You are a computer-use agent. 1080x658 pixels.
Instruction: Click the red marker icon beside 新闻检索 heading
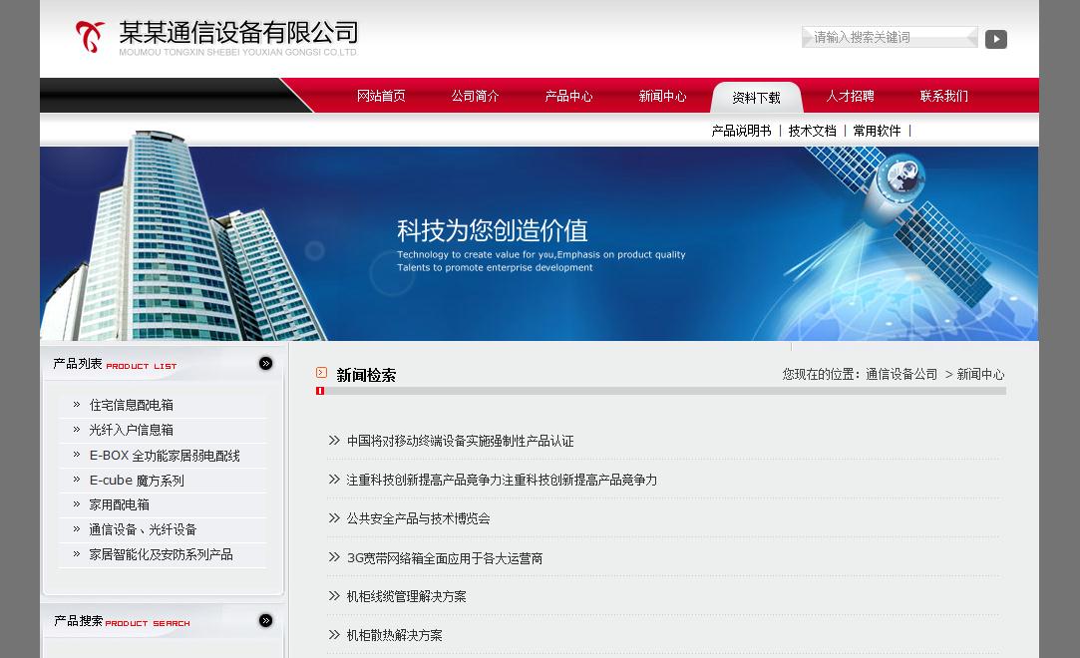coord(321,372)
